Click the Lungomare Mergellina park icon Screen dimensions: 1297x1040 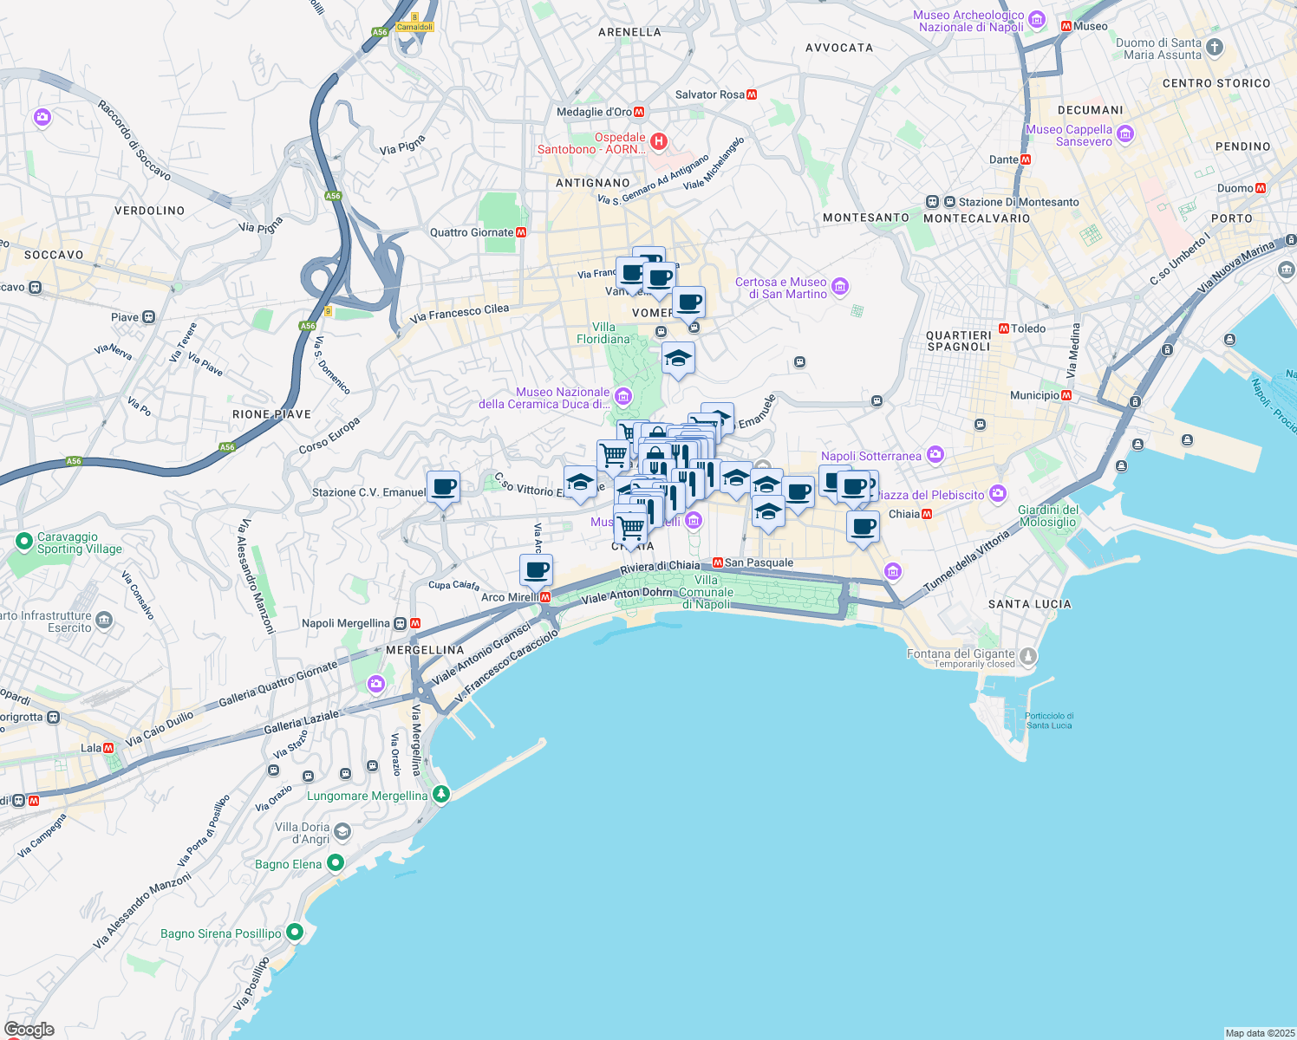(441, 794)
